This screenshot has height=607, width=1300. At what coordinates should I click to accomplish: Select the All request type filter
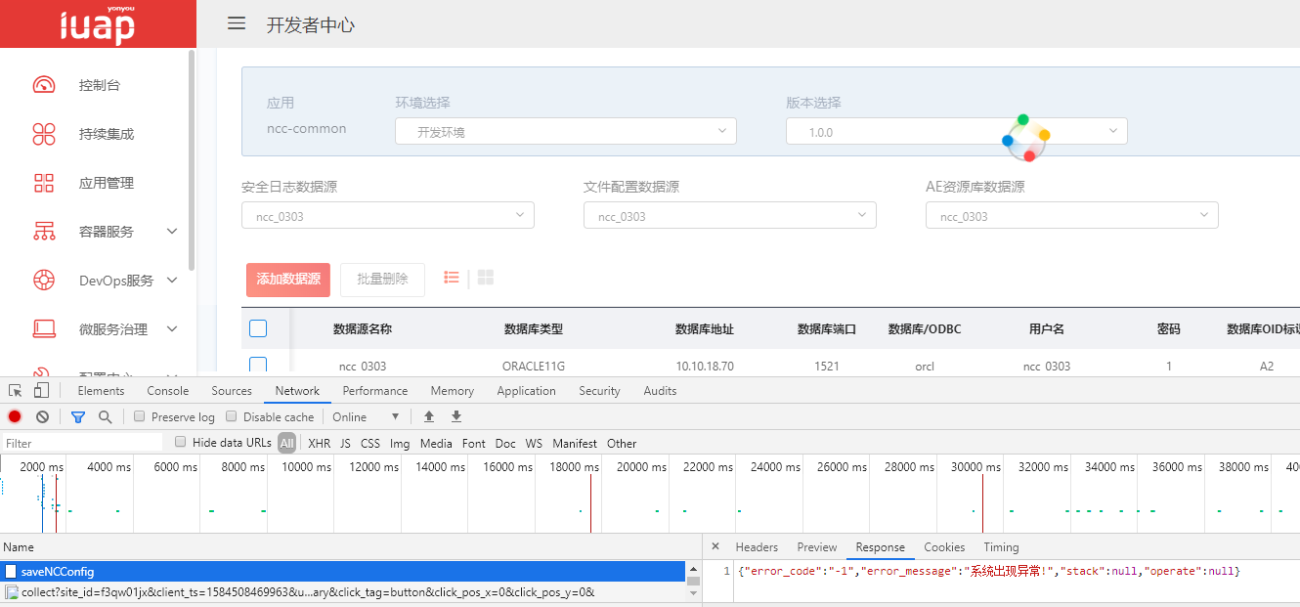pyautogui.click(x=286, y=443)
